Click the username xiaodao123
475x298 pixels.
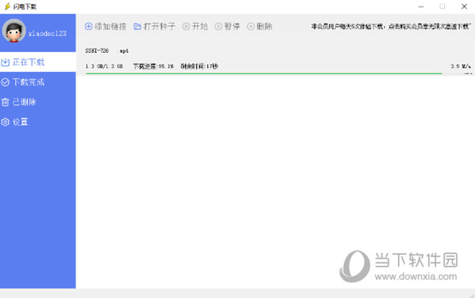coord(47,33)
